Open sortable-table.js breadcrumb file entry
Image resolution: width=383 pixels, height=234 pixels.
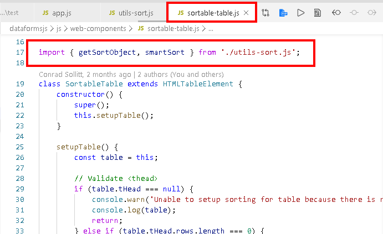(173, 29)
